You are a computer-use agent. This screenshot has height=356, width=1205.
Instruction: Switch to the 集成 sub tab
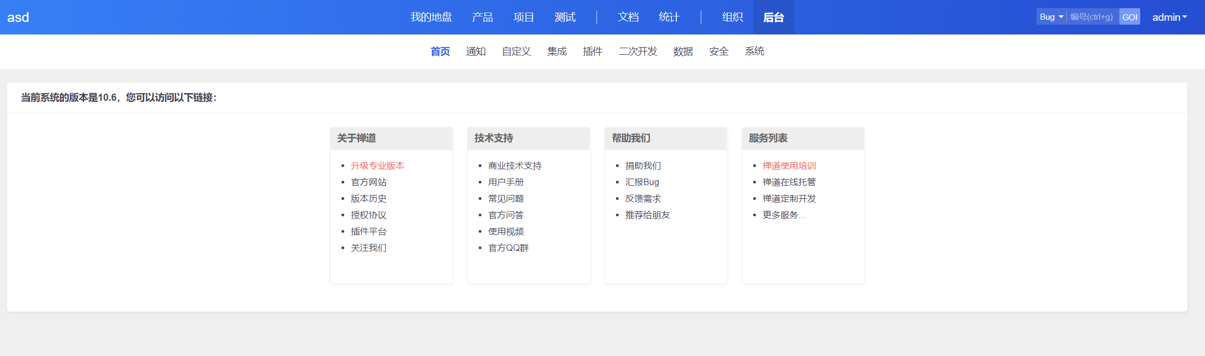pyautogui.click(x=557, y=51)
